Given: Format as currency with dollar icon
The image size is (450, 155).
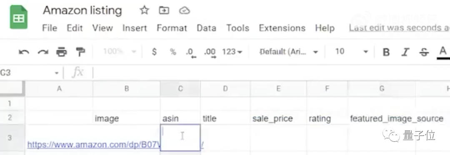Looking at the screenshot, I should coord(155,52).
